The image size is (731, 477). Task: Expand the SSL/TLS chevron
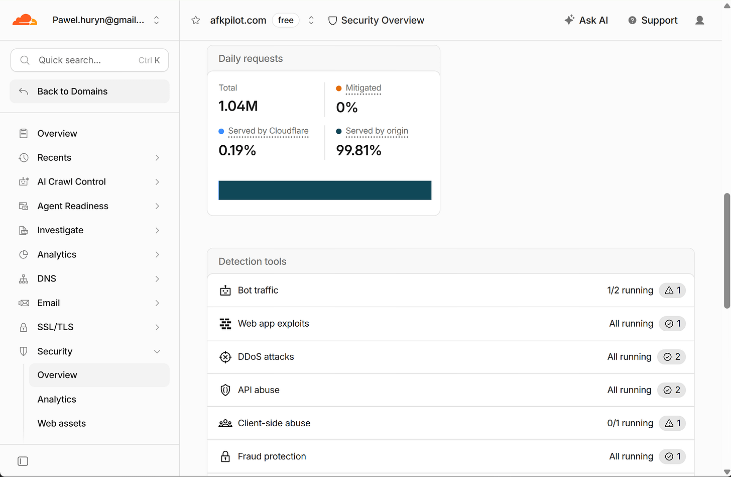157,327
